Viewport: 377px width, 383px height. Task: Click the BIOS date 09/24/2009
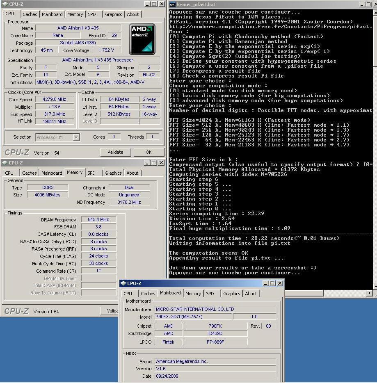tap(215, 376)
